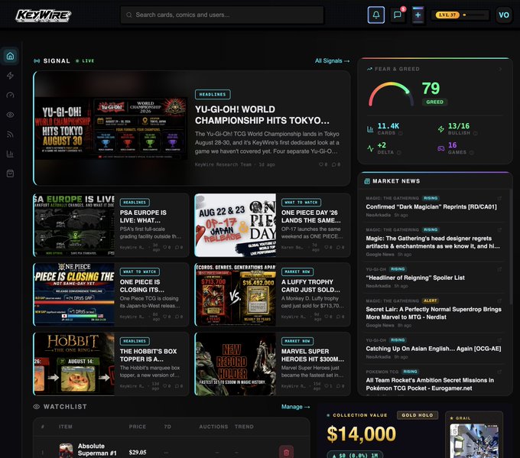520x458 pixels.
Task: Click the LVL 37 level badge
Action: pyautogui.click(x=447, y=15)
